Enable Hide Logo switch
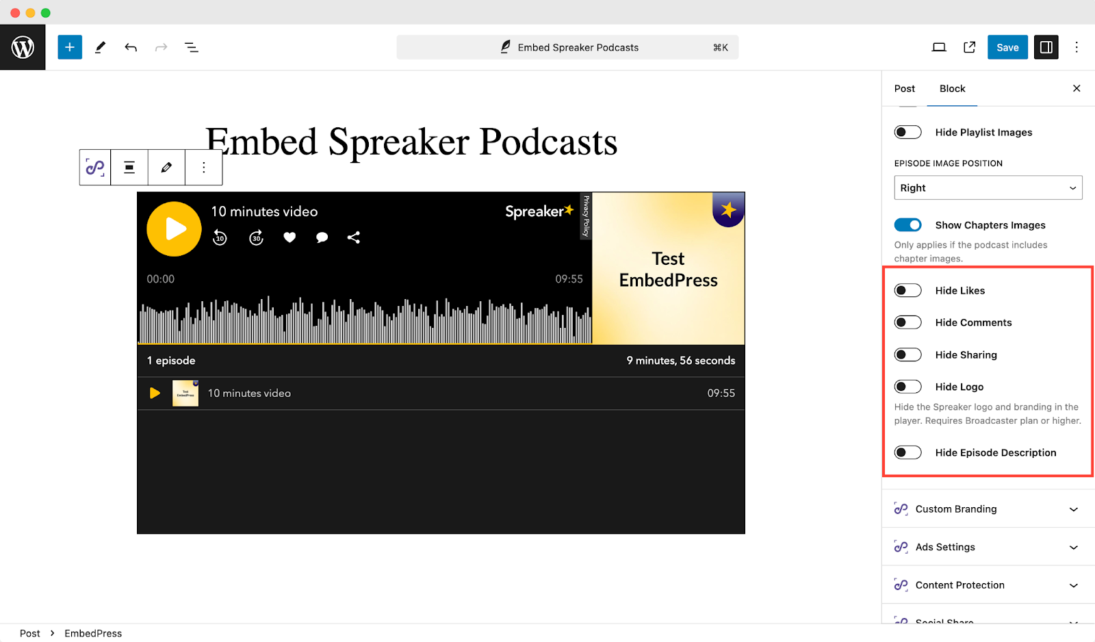Screen dimensions: 1095x642 click(908, 387)
